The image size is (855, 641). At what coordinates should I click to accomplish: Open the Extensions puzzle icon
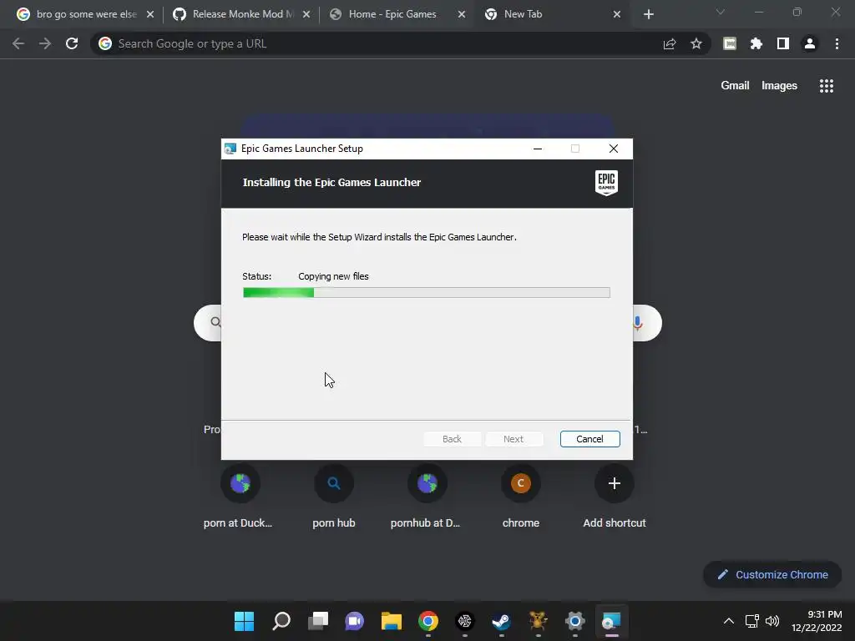tap(756, 43)
